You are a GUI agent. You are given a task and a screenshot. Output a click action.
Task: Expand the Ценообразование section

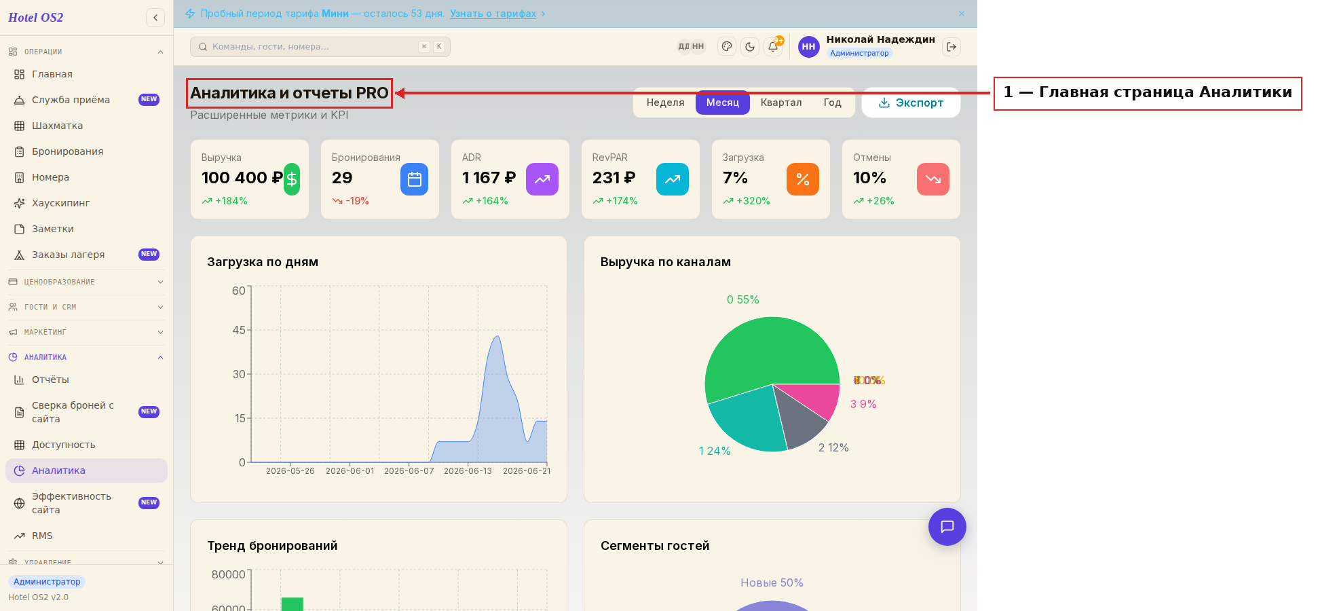point(86,282)
